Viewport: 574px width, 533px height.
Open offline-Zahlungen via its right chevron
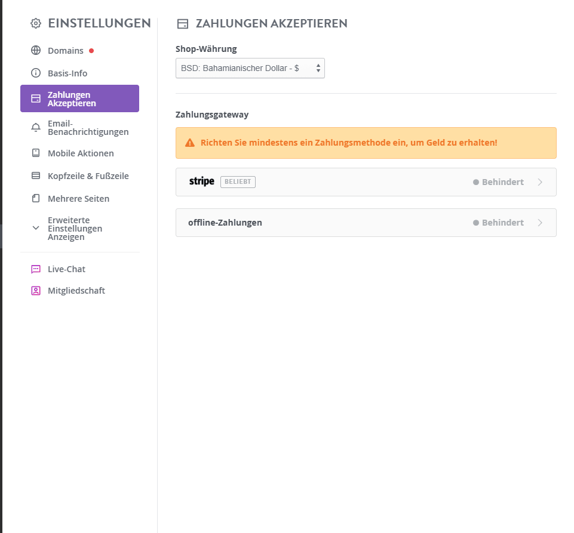pyautogui.click(x=540, y=223)
